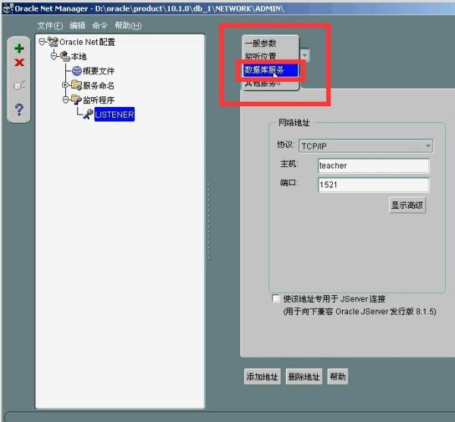
Task: Click the green plus create icon
Action: [19, 49]
